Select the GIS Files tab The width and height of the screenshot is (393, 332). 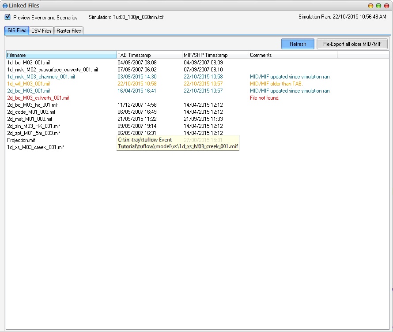tap(17, 30)
